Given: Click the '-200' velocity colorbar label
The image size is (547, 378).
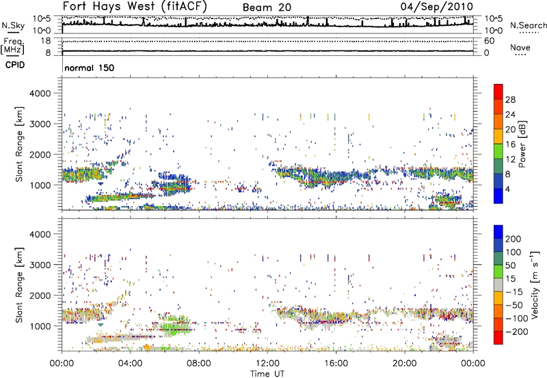Looking at the screenshot, I should tap(516, 332).
